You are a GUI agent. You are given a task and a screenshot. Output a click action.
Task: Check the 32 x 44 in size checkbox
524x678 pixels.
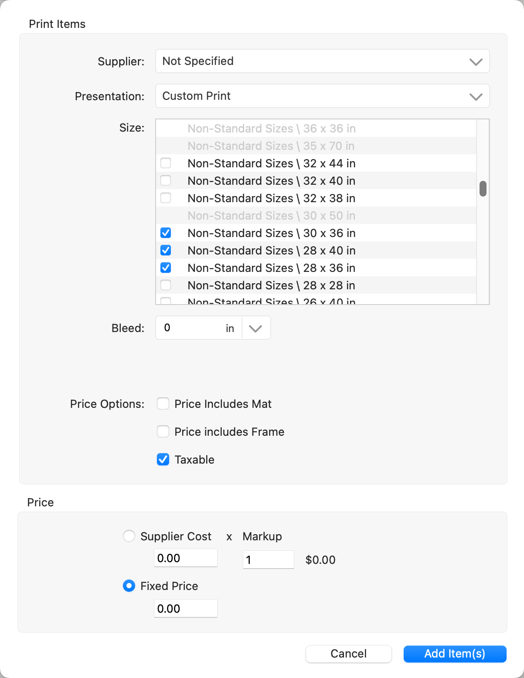[166, 163]
